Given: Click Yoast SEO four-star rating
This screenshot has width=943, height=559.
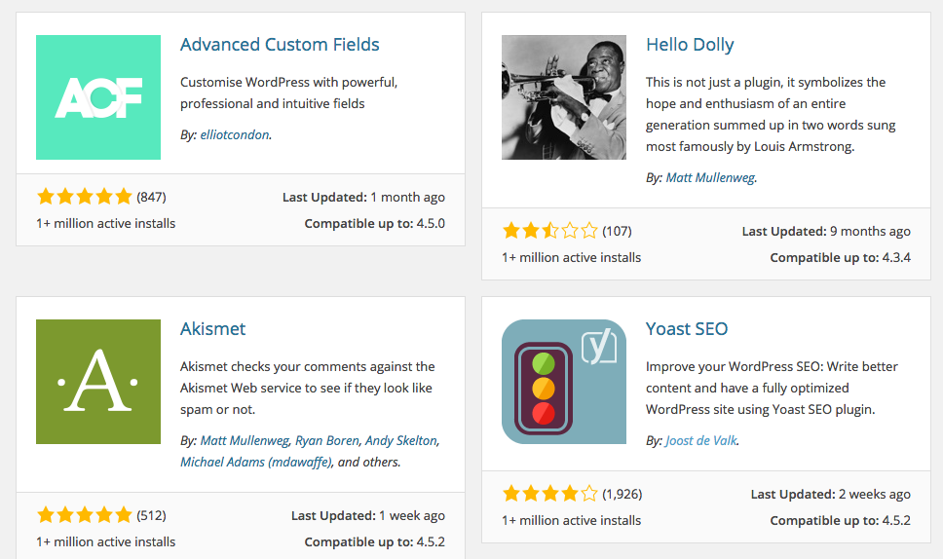Looking at the screenshot, I should pyautogui.click(x=549, y=494).
